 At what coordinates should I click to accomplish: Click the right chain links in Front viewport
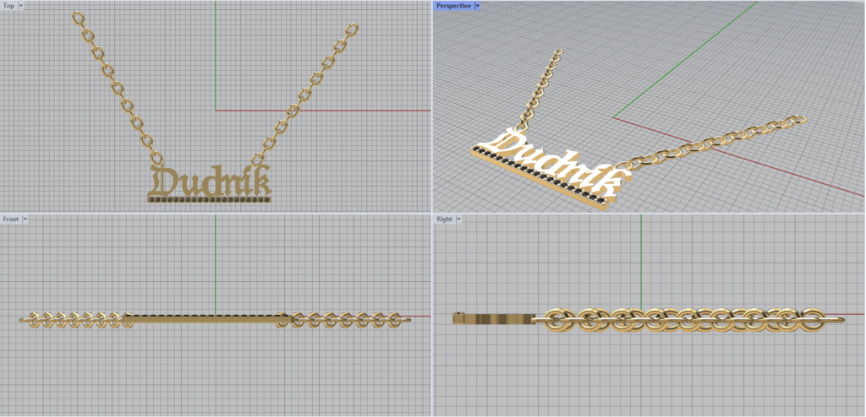tap(347, 319)
